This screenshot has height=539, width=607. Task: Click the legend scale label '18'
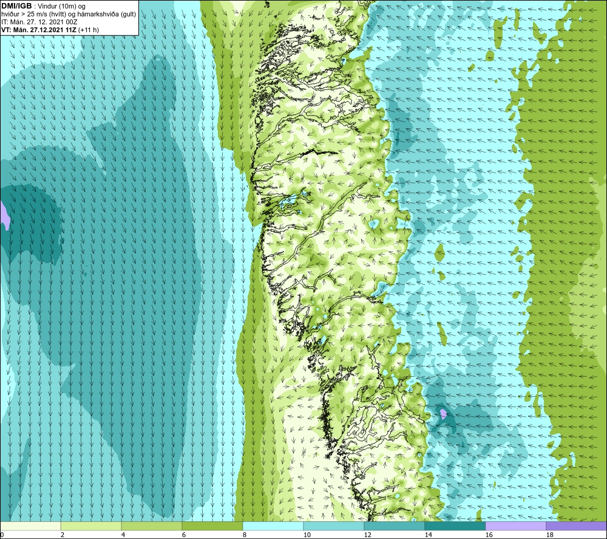coord(550,535)
